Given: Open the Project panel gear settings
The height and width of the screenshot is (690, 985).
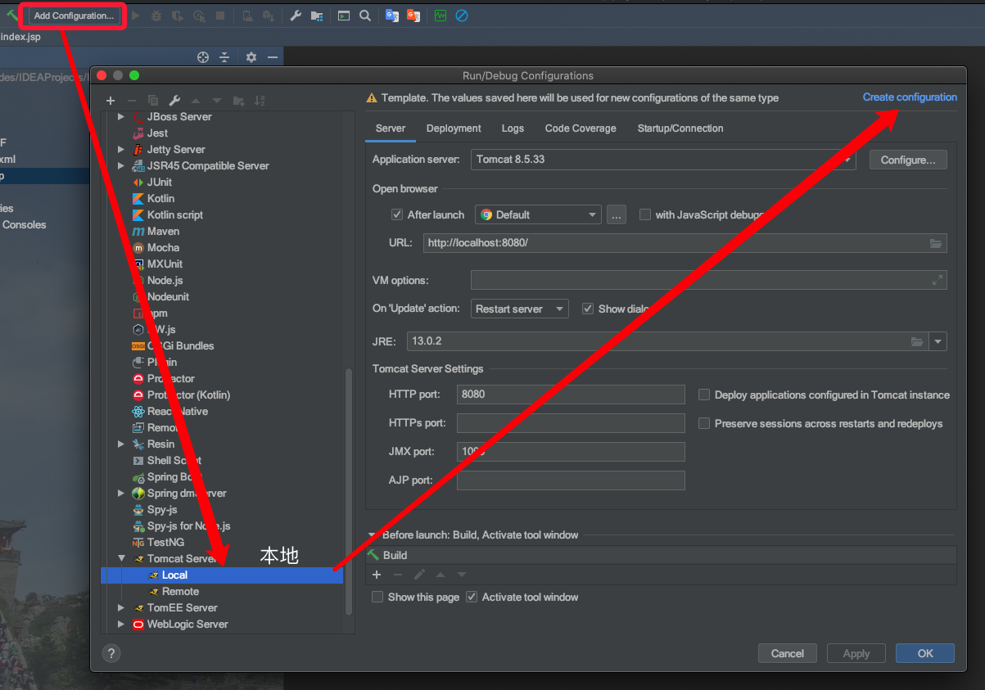Looking at the screenshot, I should 251,57.
